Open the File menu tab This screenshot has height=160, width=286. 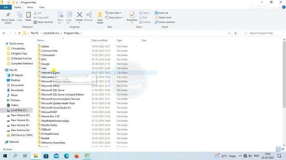pyautogui.click(x=6, y=7)
